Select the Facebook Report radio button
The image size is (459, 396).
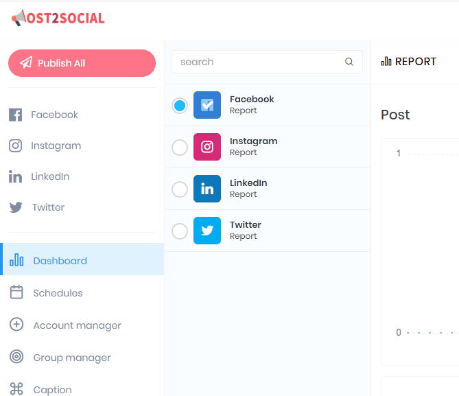click(x=180, y=106)
